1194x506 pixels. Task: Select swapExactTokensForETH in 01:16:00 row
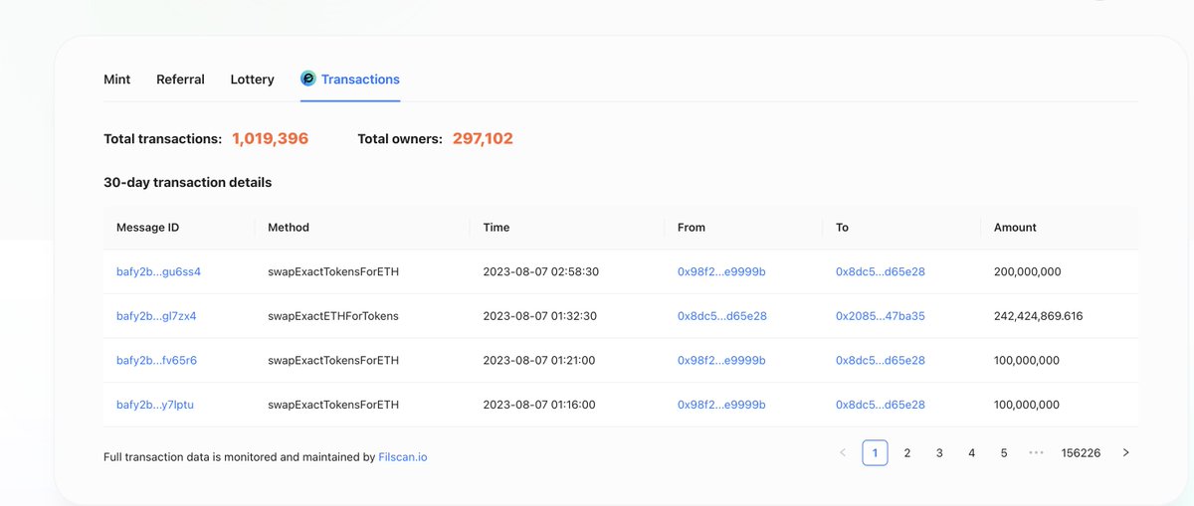click(x=333, y=405)
